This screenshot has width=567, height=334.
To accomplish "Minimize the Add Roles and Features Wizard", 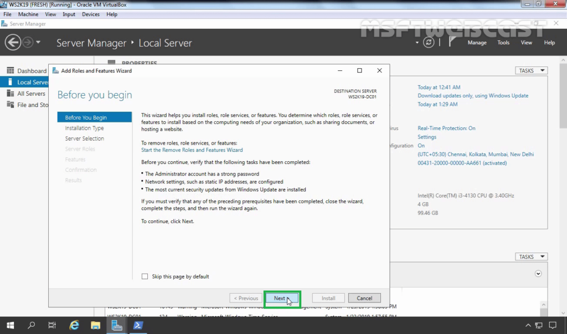I will pos(340,70).
